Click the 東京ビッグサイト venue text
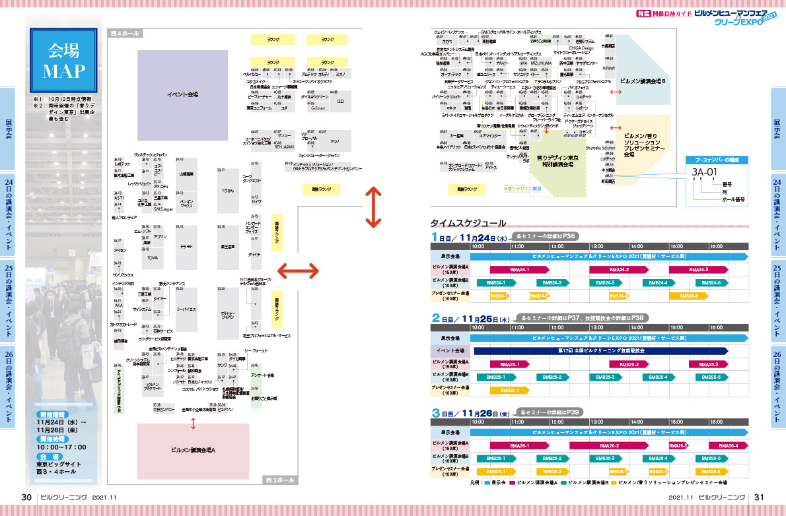The height and width of the screenshot is (516, 786). [x=59, y=464]
